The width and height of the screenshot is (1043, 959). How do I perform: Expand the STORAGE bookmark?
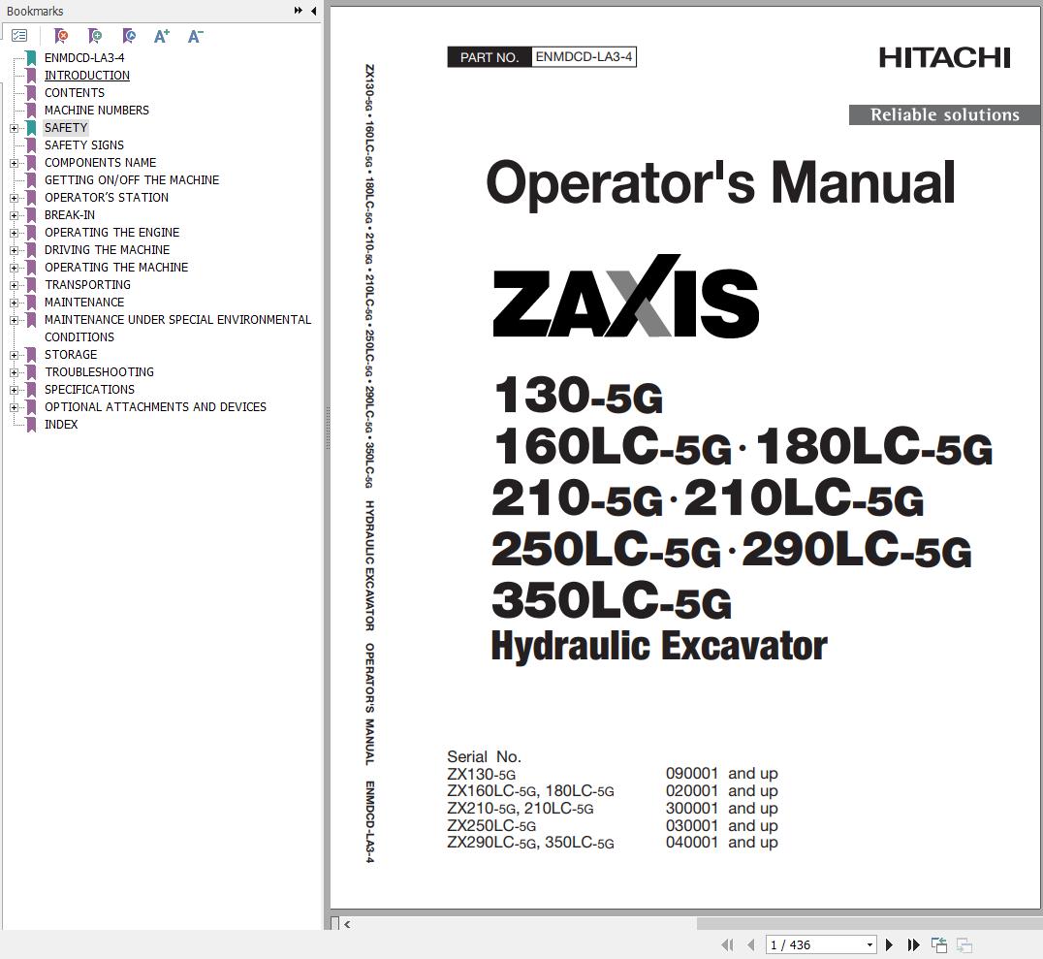coord(14,355)
